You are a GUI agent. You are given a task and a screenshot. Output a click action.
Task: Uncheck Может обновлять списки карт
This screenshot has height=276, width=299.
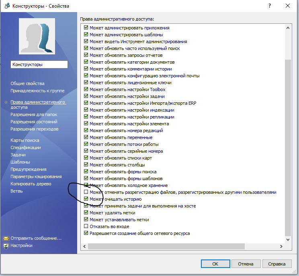click(x=86, y=158)
